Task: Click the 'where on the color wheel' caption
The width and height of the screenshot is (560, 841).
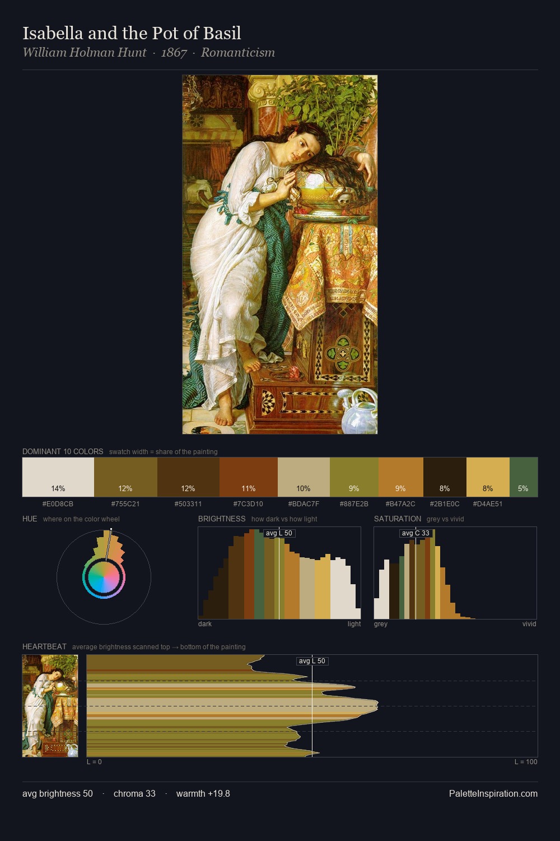Action: 81,519
